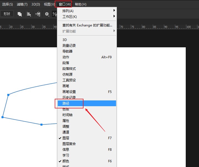Choose 历史记录 (History) in the menu
The height and width of the screenshot is (167, 199).
(x=69, y=98)
